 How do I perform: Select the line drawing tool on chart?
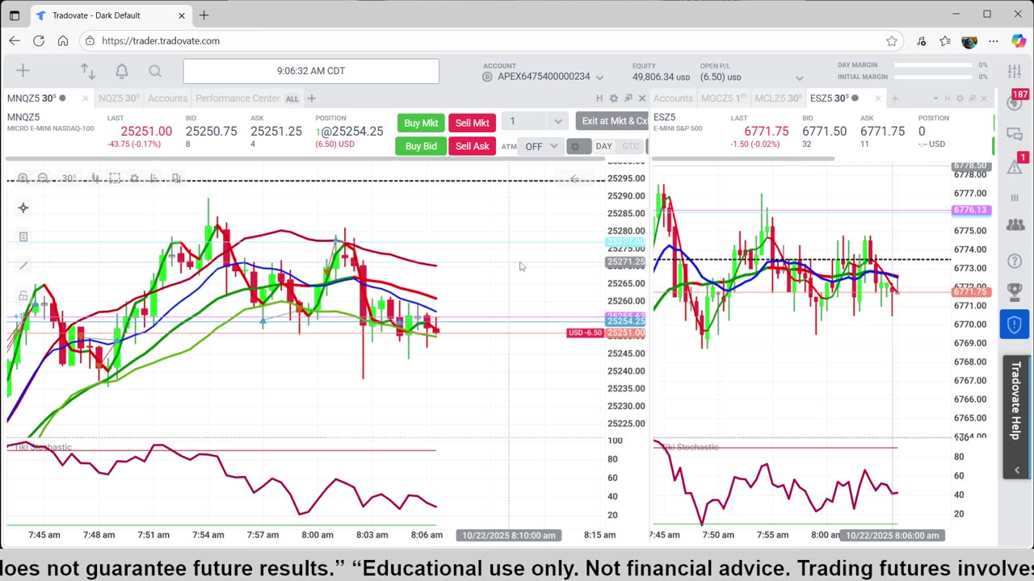click(x=23, y=265)
